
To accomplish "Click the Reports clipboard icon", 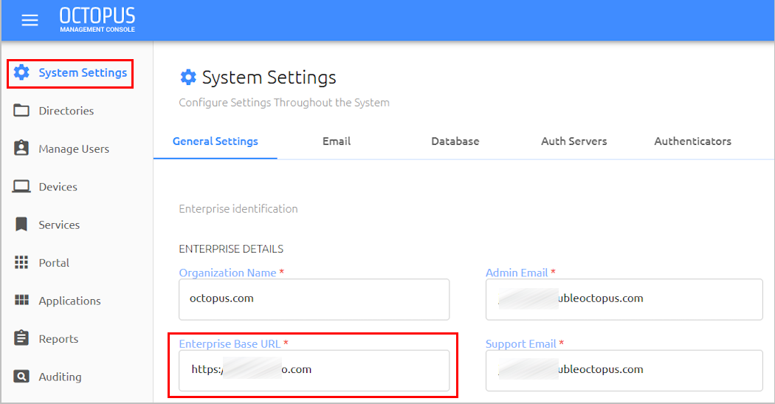I will [21, 338].
